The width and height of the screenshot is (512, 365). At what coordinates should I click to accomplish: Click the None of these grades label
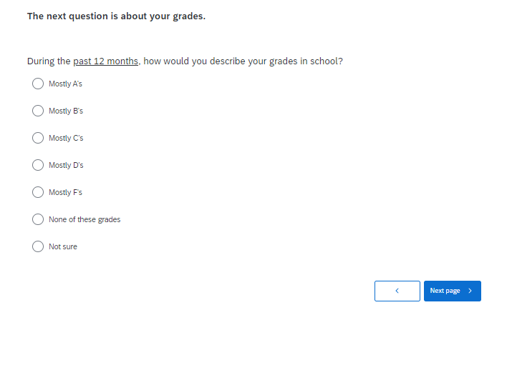[84, 219]
